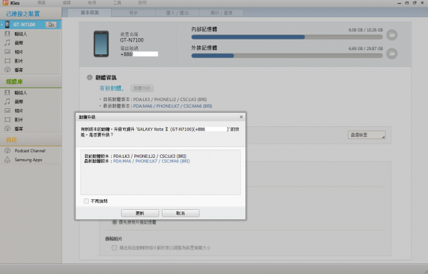This screenshot has height=274, width=428.
Task: Click the device name 'GT-N7100' in info panel
Action: tap(132, 40)
